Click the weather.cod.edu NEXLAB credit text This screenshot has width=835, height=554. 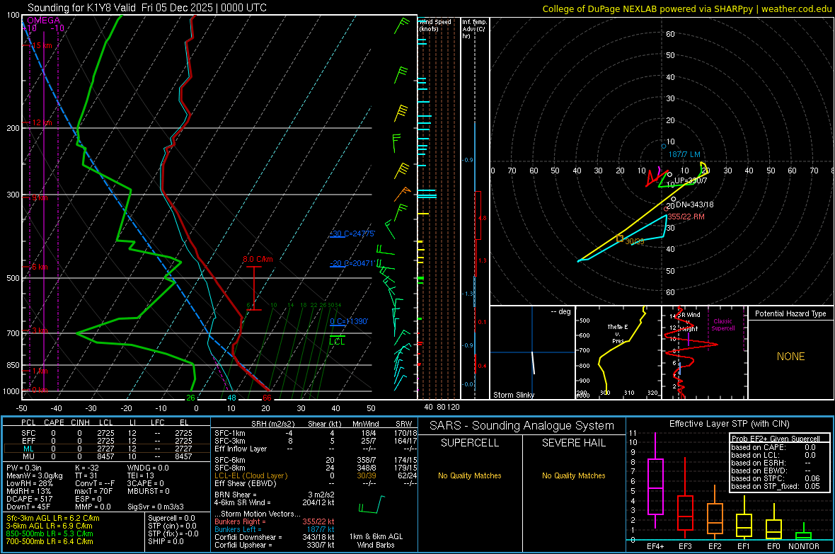coord(686,8)
